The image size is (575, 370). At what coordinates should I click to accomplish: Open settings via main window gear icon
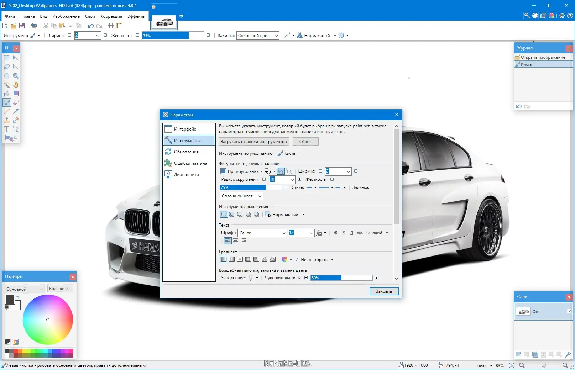pos(562,16)
